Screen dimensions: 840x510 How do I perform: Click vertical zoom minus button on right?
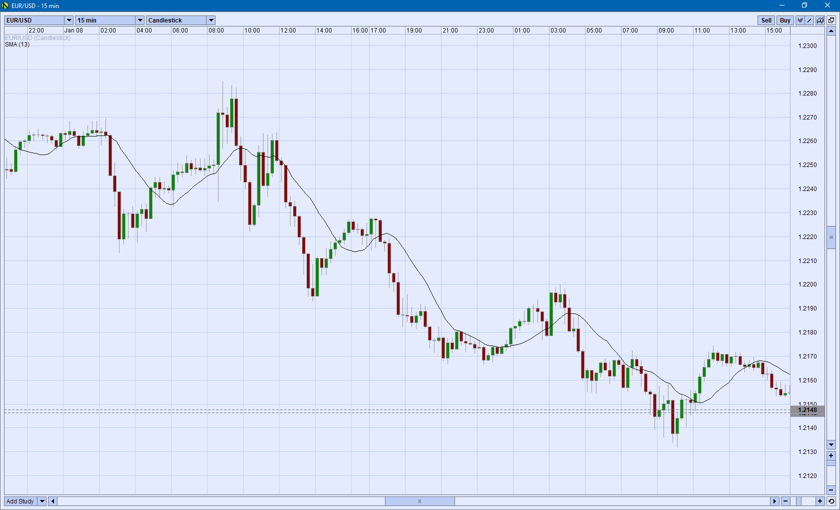click(831, 490)
